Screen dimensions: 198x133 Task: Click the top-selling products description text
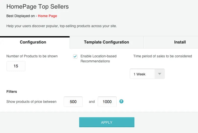[62, 26]
